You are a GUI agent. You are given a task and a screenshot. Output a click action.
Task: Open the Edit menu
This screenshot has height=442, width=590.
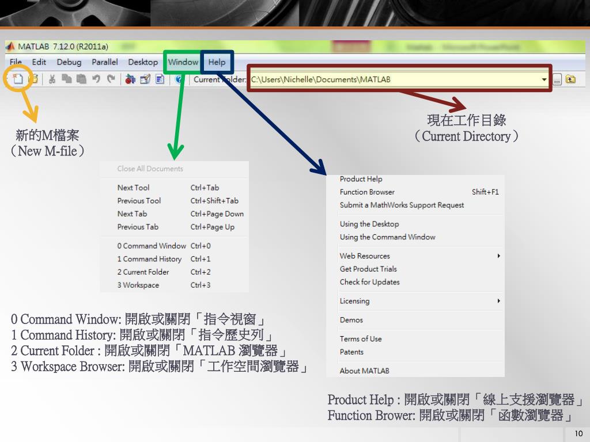pyautogui.click(x=39, y=62)
